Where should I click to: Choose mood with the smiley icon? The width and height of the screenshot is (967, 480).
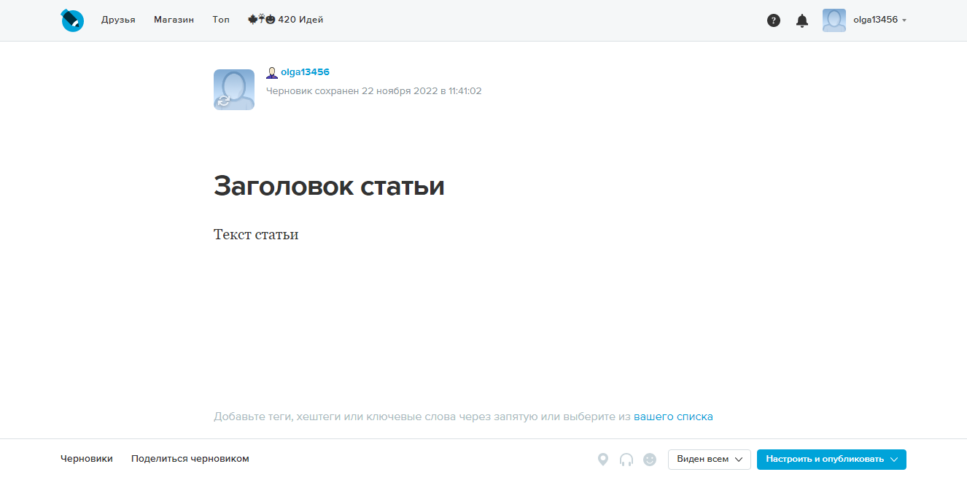point(650,460)
